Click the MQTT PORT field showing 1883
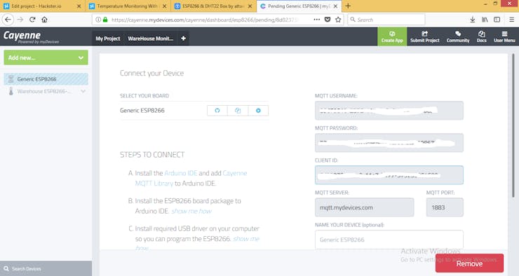 [445, 207]
